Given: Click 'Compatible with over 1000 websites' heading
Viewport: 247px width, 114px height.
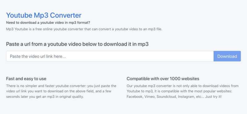Looking at the screenshot, I should pyautogui.click(x=163, y=79).
